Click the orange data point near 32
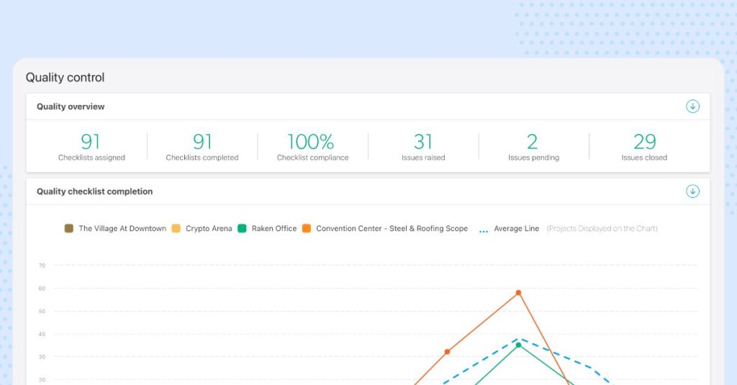737x385 pixels. (447, 352)
